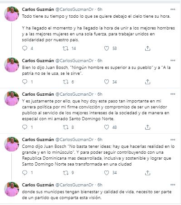Retweet the tweet with 14 retweets

[66, 49]
